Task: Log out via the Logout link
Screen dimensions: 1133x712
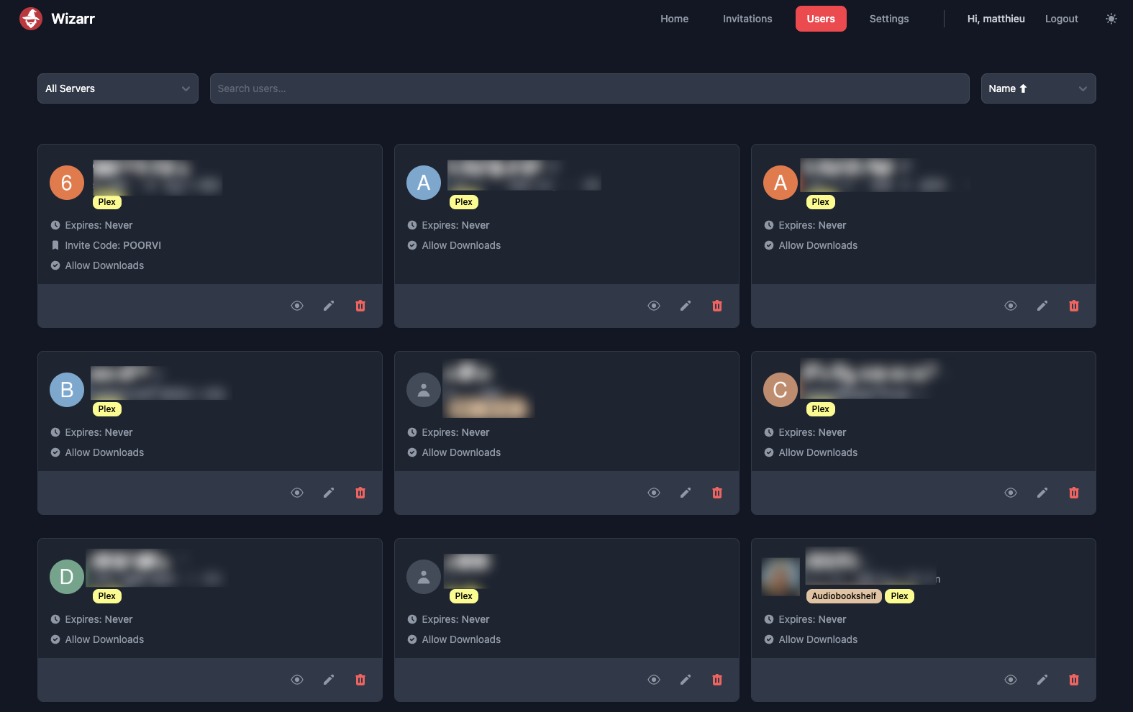Action: coord(1061,19)
